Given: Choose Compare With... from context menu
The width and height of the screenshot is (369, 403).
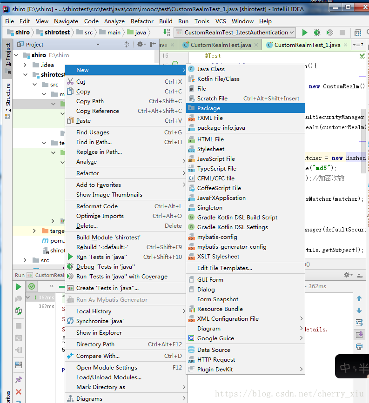Looking at the screenshot, I should click(x=125, y=356).
